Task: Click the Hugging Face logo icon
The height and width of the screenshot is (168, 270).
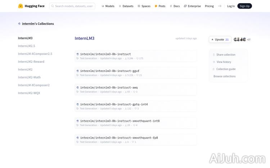Action: point(21,6)
